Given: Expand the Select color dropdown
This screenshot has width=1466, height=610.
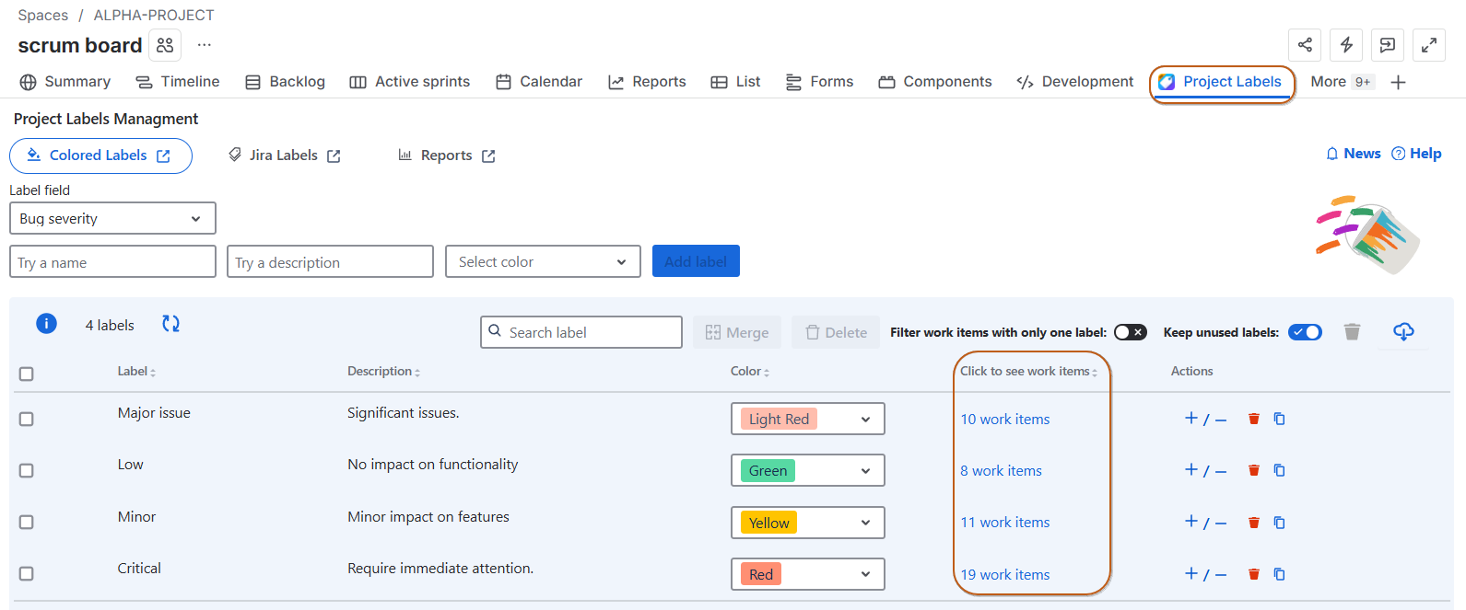Looking at the screenshot, I should (x=543, y=262).
